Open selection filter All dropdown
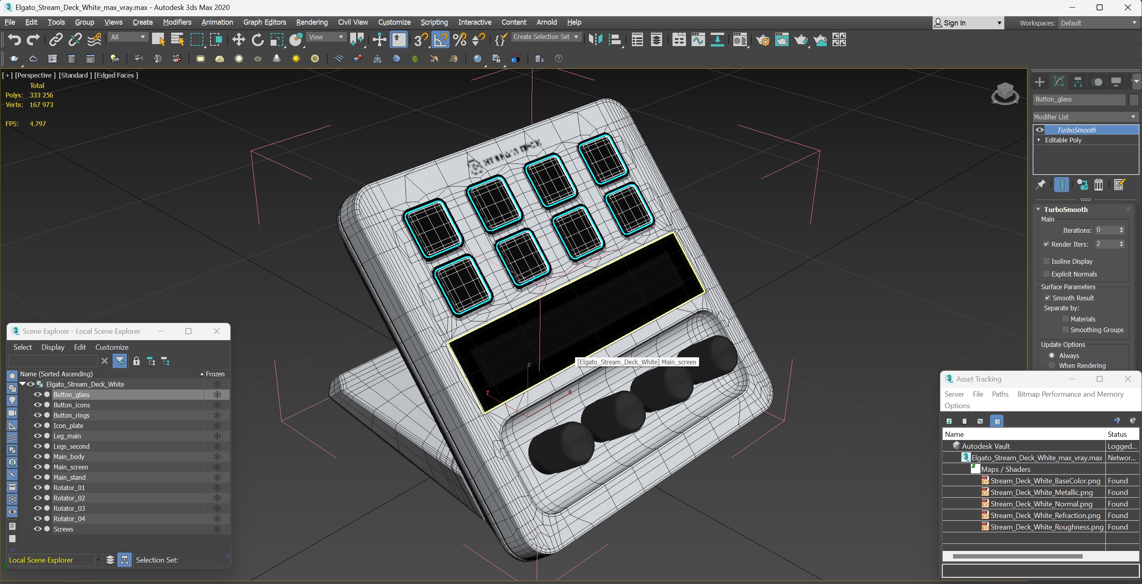Screen dimensions: 1142x584 click(x=128, y=37)
